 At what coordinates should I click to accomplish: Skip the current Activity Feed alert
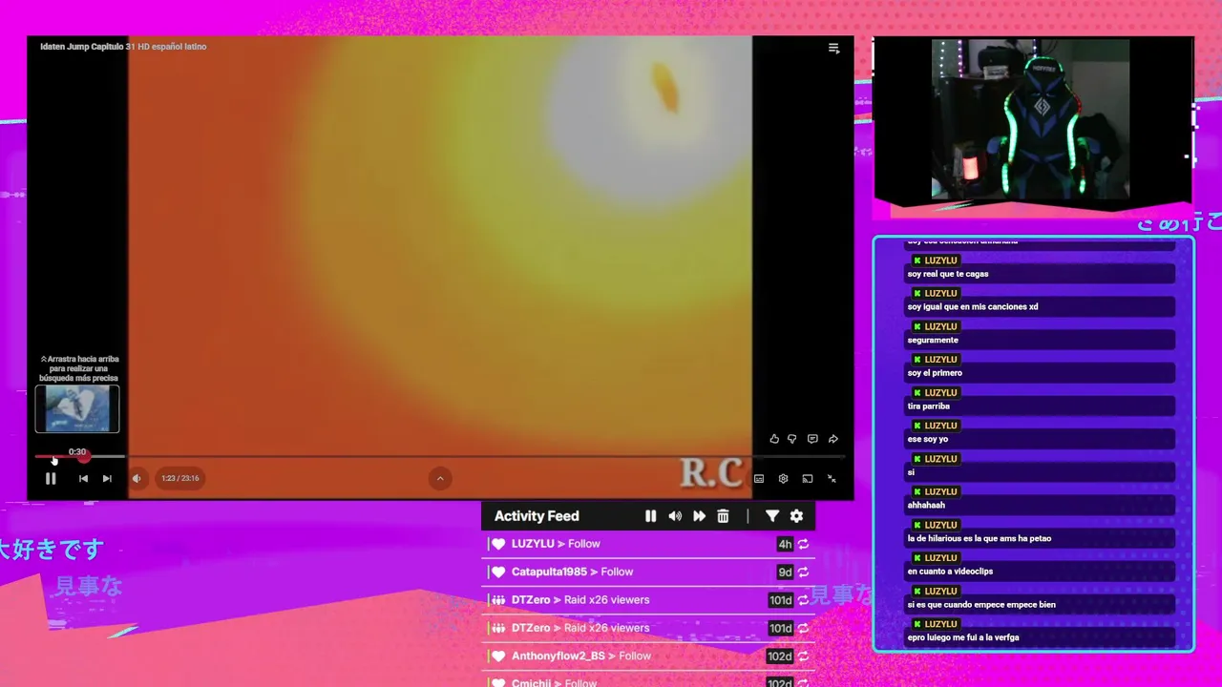699,516
